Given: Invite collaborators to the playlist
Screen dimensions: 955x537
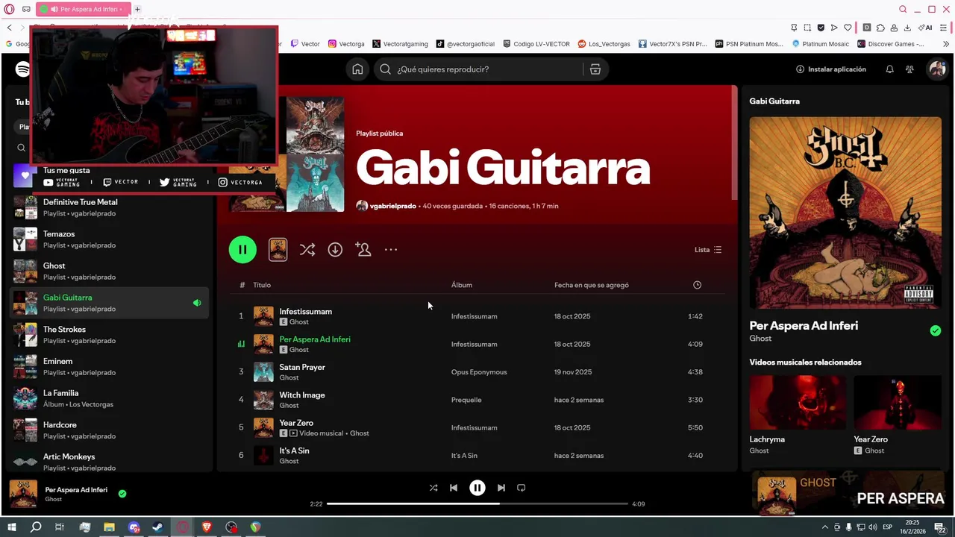Looking at the screenshot, I should [363, 250].
